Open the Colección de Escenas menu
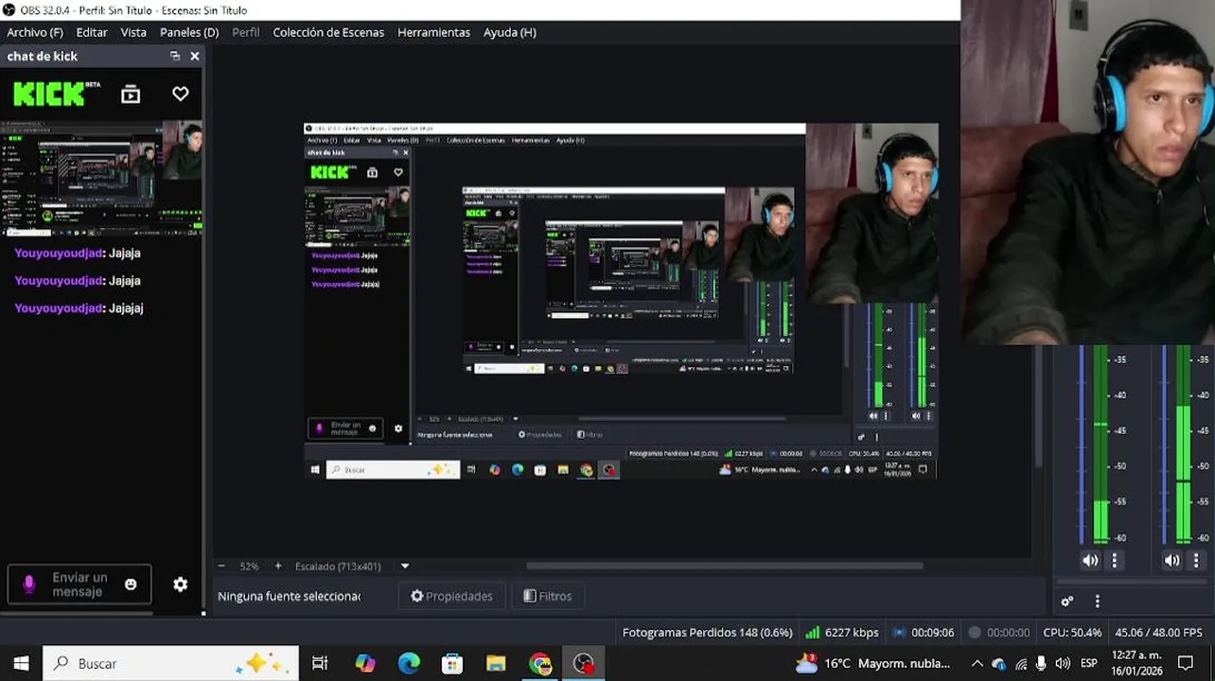Image resolution: width=1215 pixels, height=681 pixels. point(328,32)
